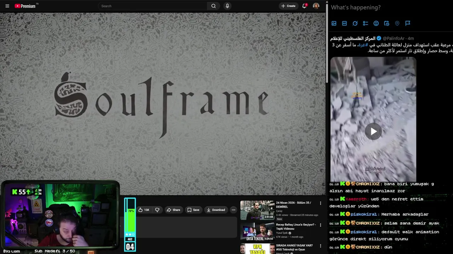Dislike the video with thumbs down

point(157,210)
